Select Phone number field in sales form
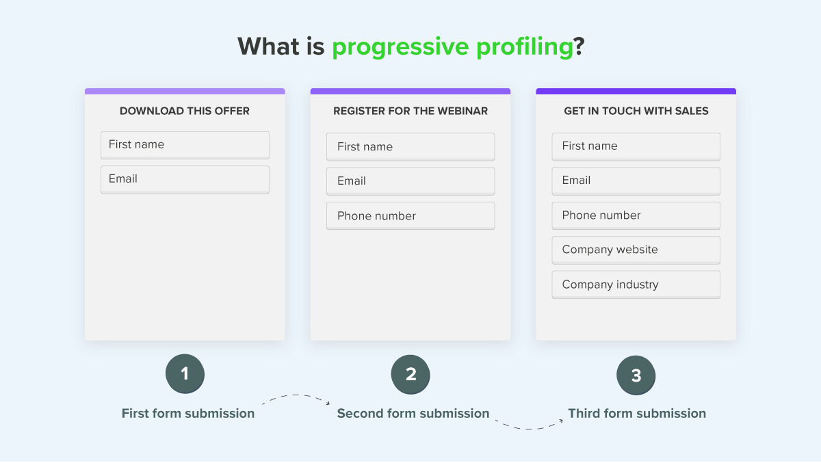This screenshot has height=463, width=821. 636,215
